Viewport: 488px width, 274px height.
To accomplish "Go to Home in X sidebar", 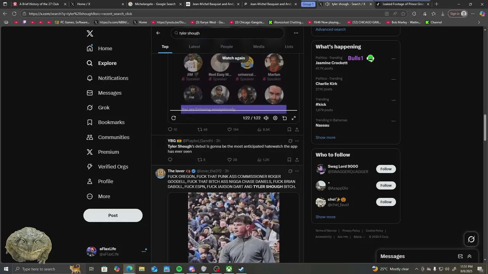I will pyautogui.click(x=100, y=48).
